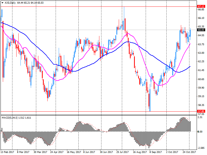This screenshot has width=207, height=155.
Task: Open the chart menu triangle beside AIG,Daily
Action: (x=2, y=3)
